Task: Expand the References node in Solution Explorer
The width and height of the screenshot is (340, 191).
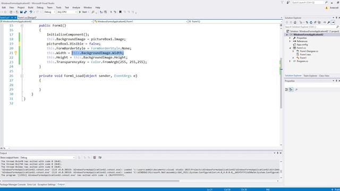Action: pos(290,41)
